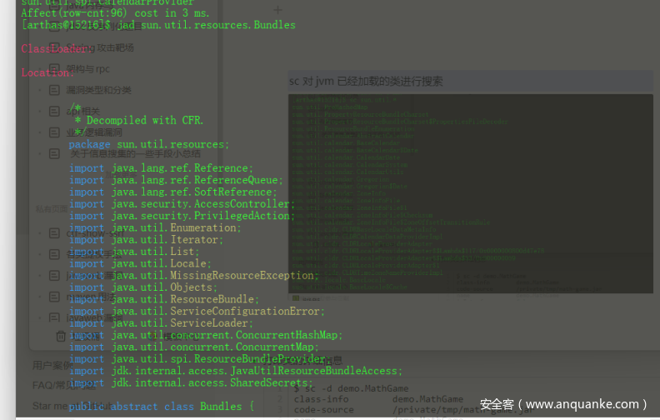The width and height of the screenshot is (660, 420).
Task: Click the document icon beside Spring 攻击靶场
Action: pos(54,47)
